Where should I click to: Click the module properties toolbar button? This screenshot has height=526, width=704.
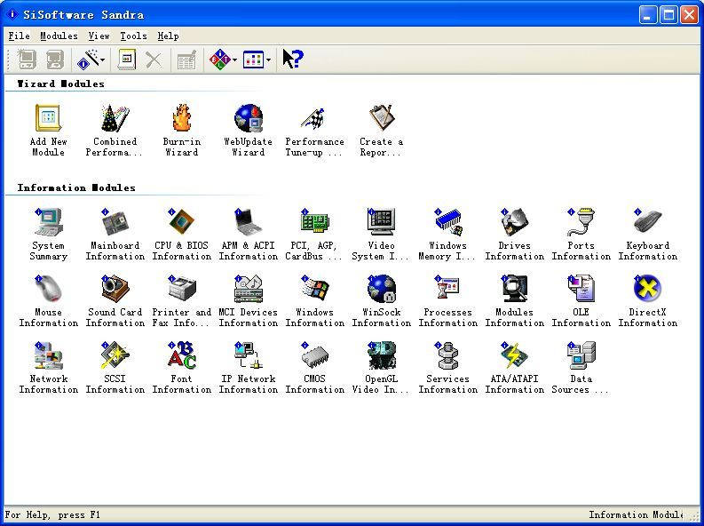(x=127, y=60)
